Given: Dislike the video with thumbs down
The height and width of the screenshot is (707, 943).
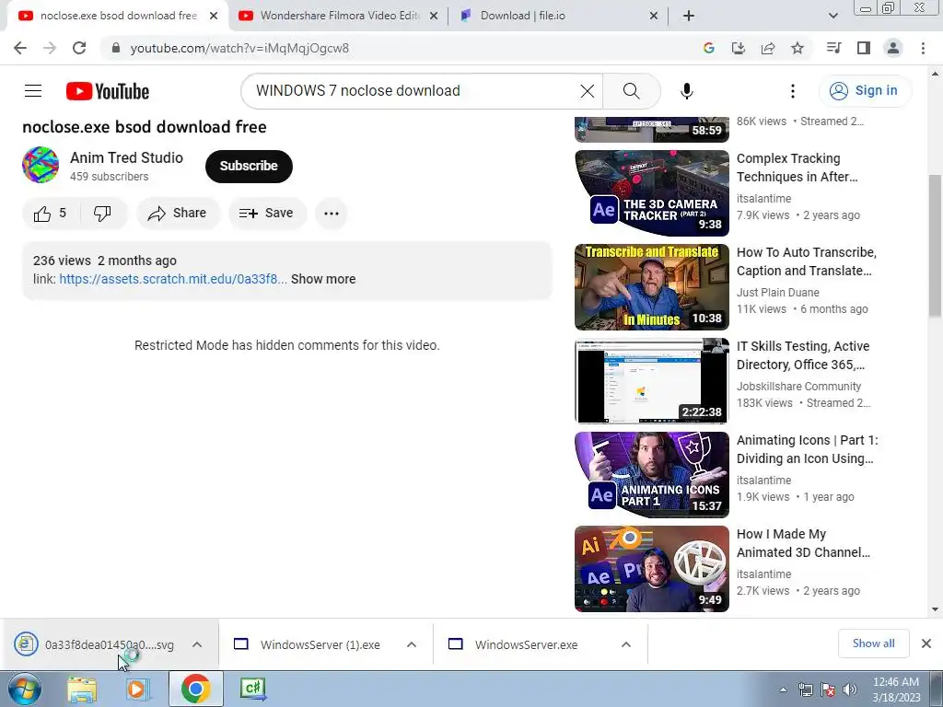Looking at the screenshot, I should 102,214.
